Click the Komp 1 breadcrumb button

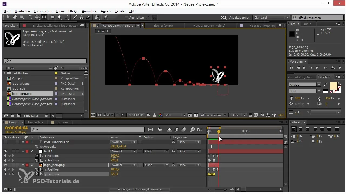(103, 31)
